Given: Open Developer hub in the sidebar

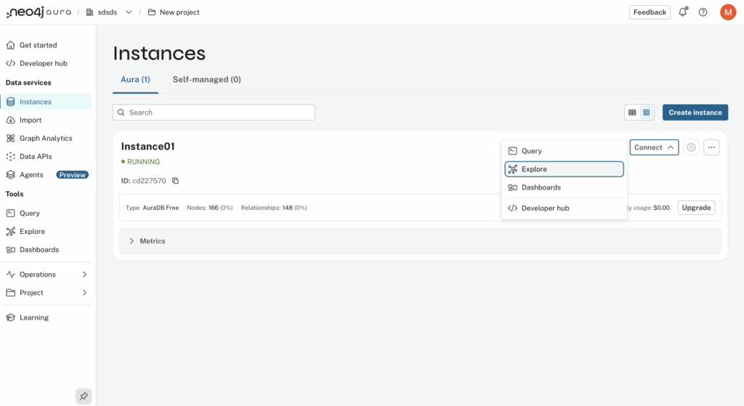Looking at the screenshot, I should (x=46, y=63).
